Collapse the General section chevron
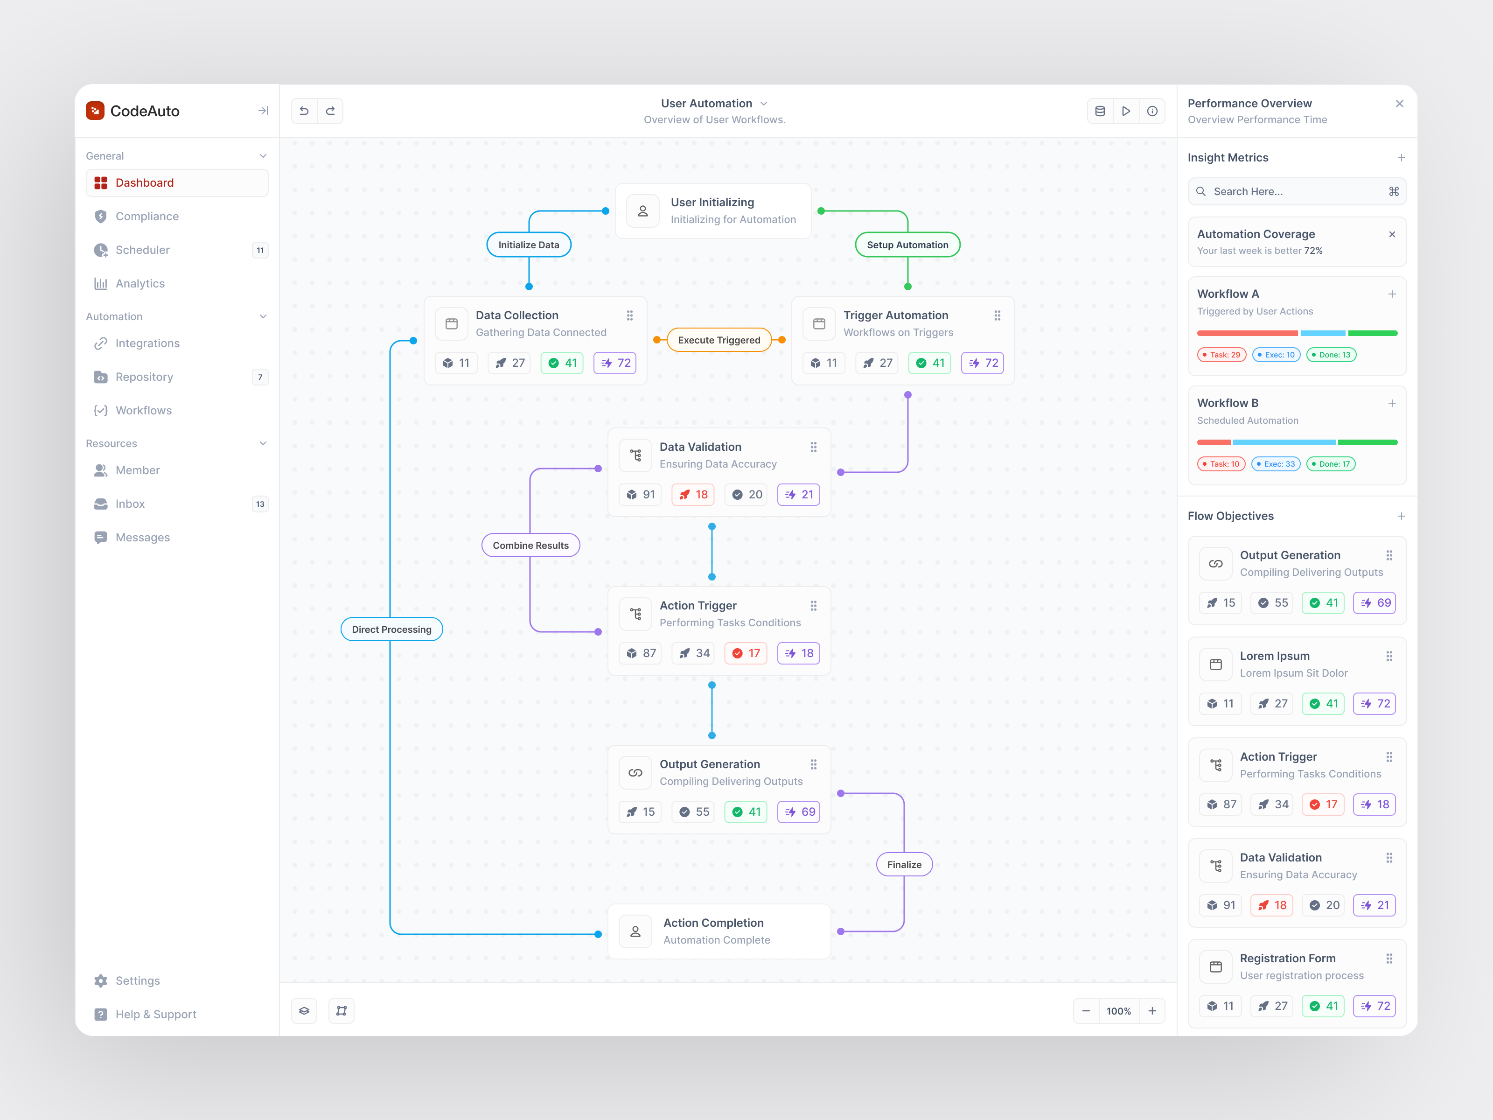This screenshot has width=1493, height=1120. pos(263,156)
